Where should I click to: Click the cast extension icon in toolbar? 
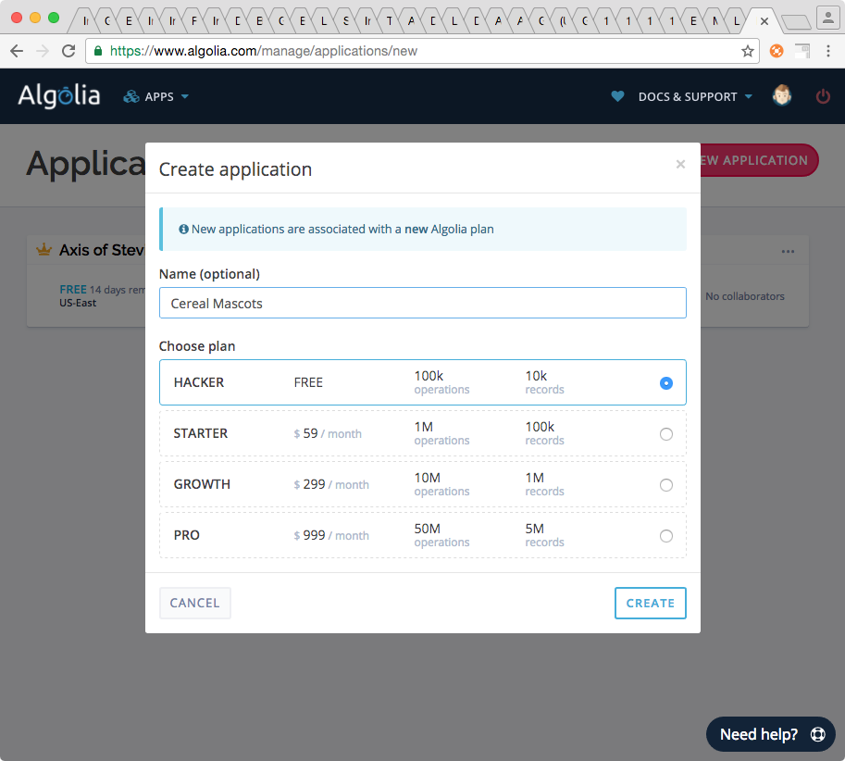pos(802,51)
